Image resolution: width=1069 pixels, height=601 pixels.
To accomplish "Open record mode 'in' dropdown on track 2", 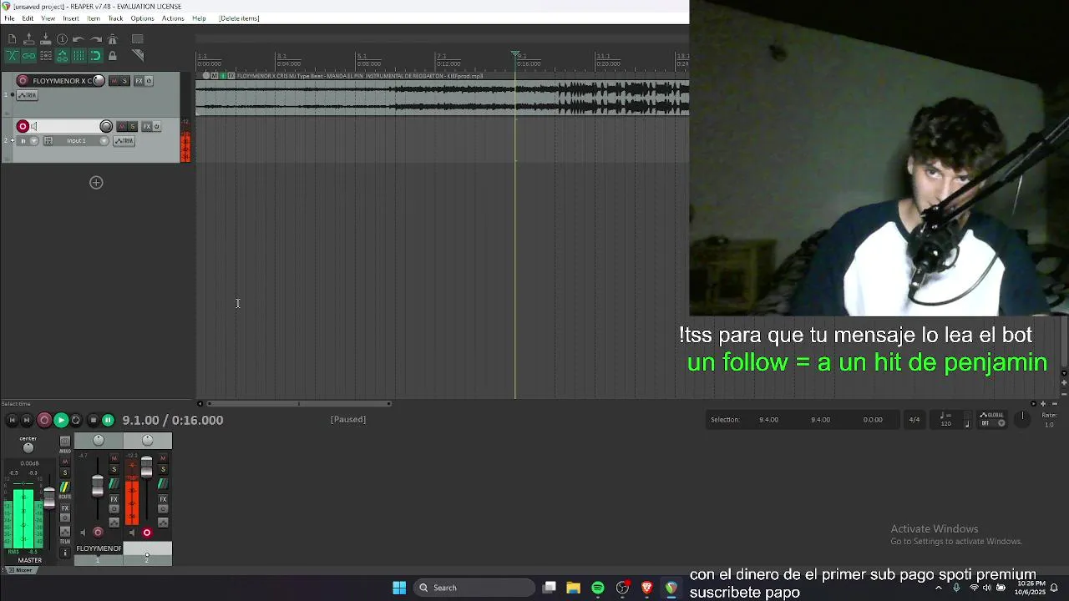I will coord(28,141).
